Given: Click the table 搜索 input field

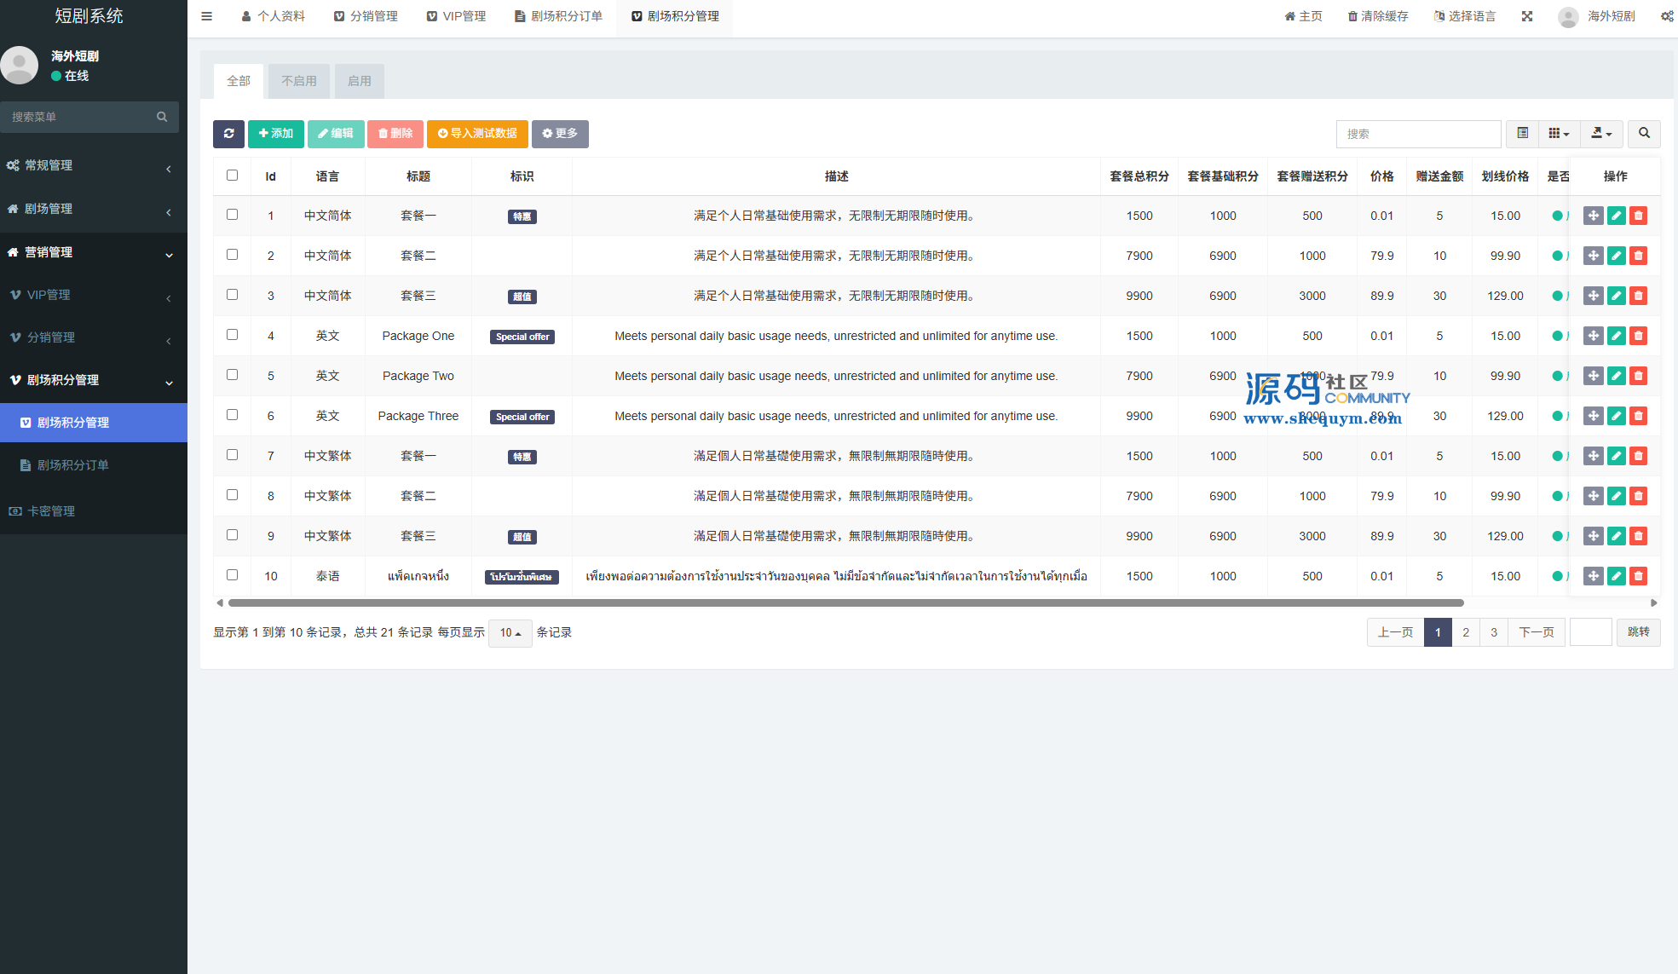Looking at the screenshot, I should point(1418,134).
